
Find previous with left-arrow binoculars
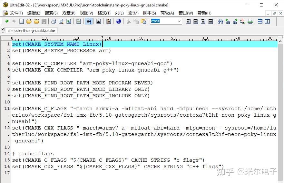[228, 21]
